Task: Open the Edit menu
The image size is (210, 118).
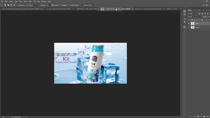Action: 6,1
